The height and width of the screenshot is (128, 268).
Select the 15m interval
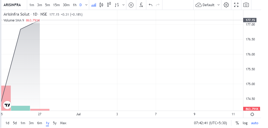pyautogui.click(x=56, y=5)
